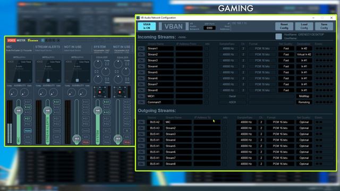The image size is (340, 191).
Task: Turn on incoming Stream1
Action: tap(141, 48)
